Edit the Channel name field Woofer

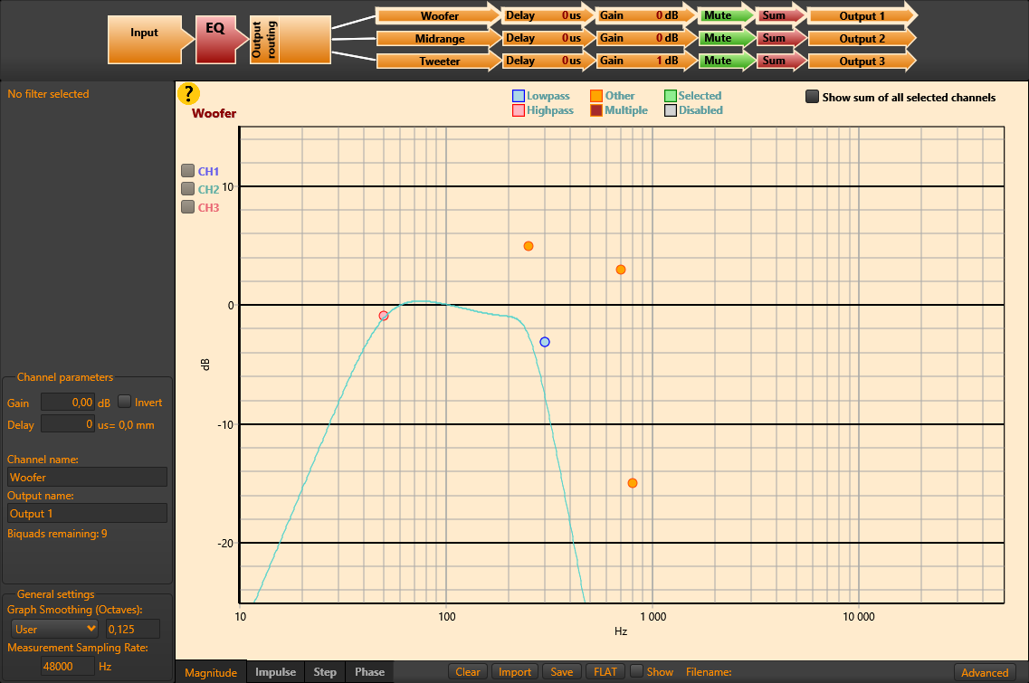pyautogui.click(x=87, y=477)
